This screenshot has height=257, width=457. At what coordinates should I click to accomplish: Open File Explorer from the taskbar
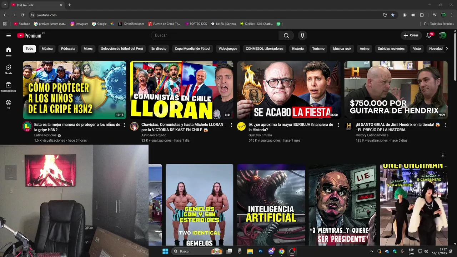pos(250,251)
